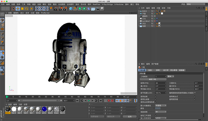Open the 视图修剪 dropdown

coord(161,112)
